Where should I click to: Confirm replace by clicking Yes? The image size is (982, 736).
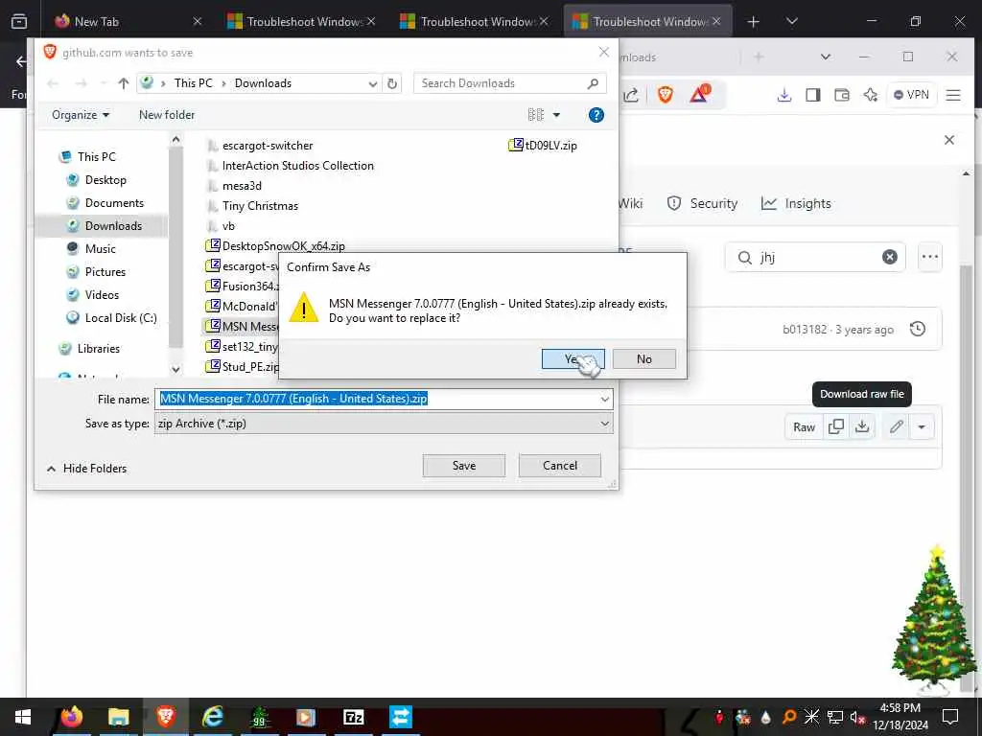click(x=573, y=358)
